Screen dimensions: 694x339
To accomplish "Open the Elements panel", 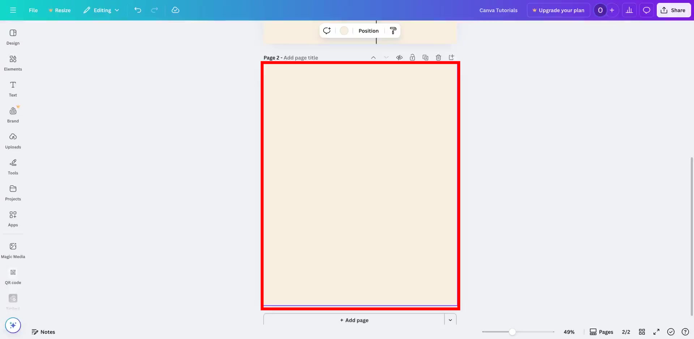I will (13, 62).
